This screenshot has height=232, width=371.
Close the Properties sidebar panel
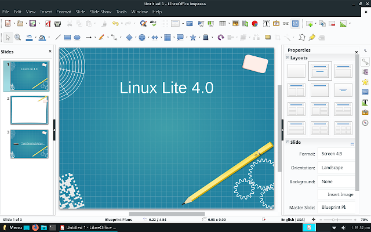[x=357, y=52]
